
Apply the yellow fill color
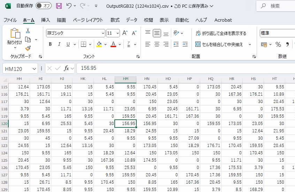click(x=99, y=44)
